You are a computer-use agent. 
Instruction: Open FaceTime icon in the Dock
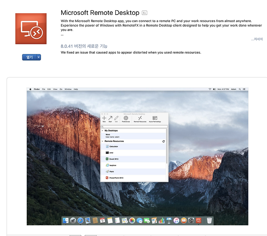click(x=147, y=220)
